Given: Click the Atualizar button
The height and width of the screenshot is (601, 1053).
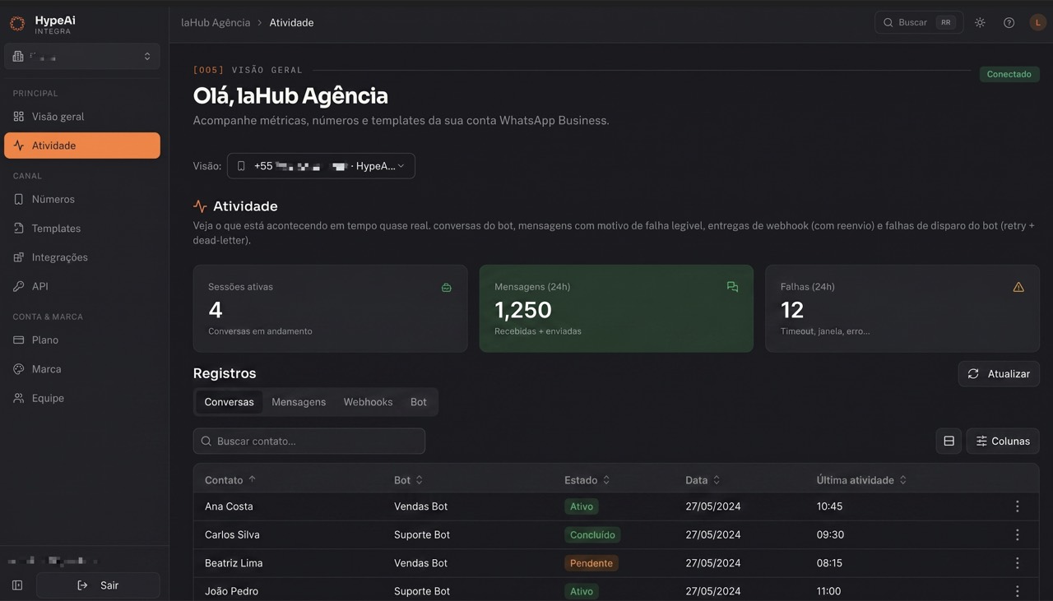Looking at the screenshot, I should pos(999,374).
